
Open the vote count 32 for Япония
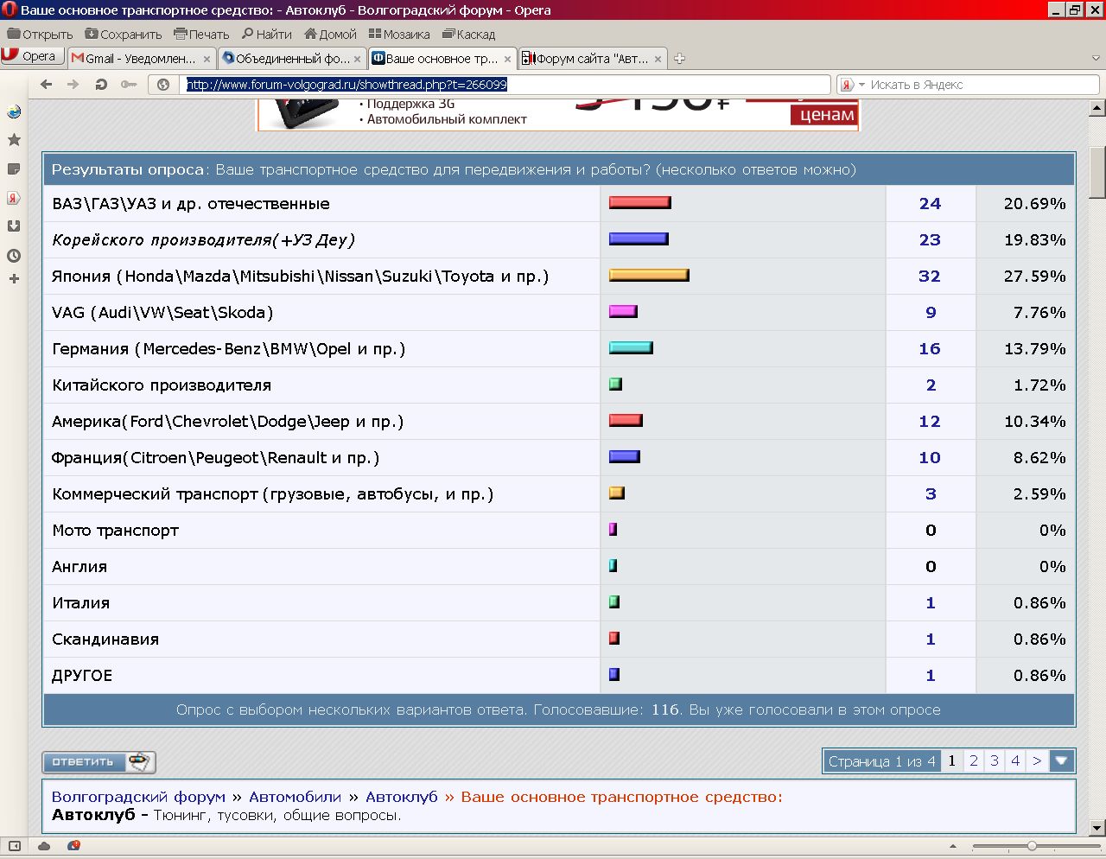[930, 277]
